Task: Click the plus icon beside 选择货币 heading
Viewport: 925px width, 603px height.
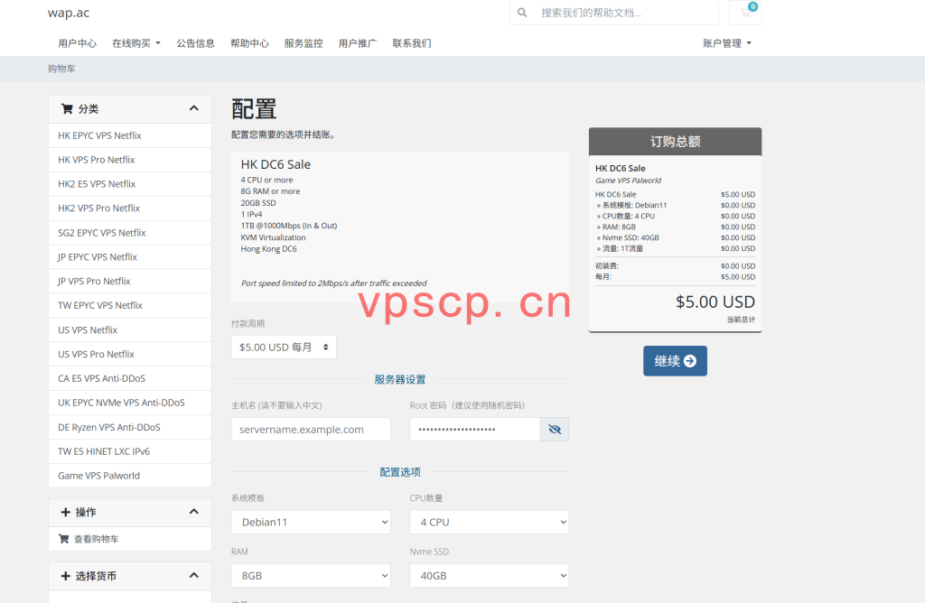Action: 65,576
